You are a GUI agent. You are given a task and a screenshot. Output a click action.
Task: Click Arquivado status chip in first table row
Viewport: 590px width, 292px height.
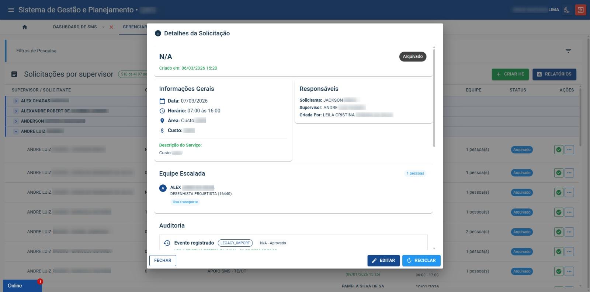522,150
